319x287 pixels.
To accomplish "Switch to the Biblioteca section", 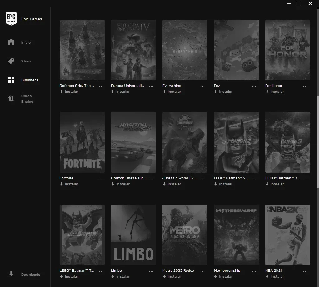I will point(30,80).
